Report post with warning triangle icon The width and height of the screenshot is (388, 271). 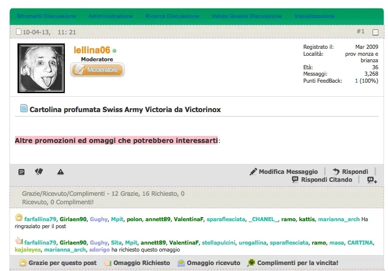pyautogui.click(x=60, y=172)
